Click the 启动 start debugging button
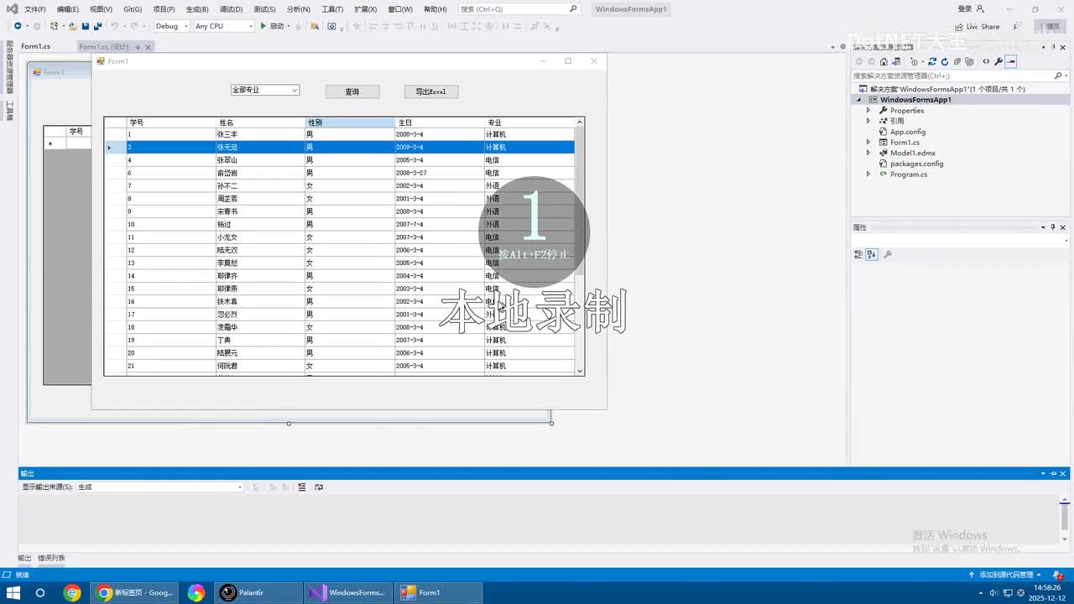Viewport: 1074px width, 604px height. [272, 26]
